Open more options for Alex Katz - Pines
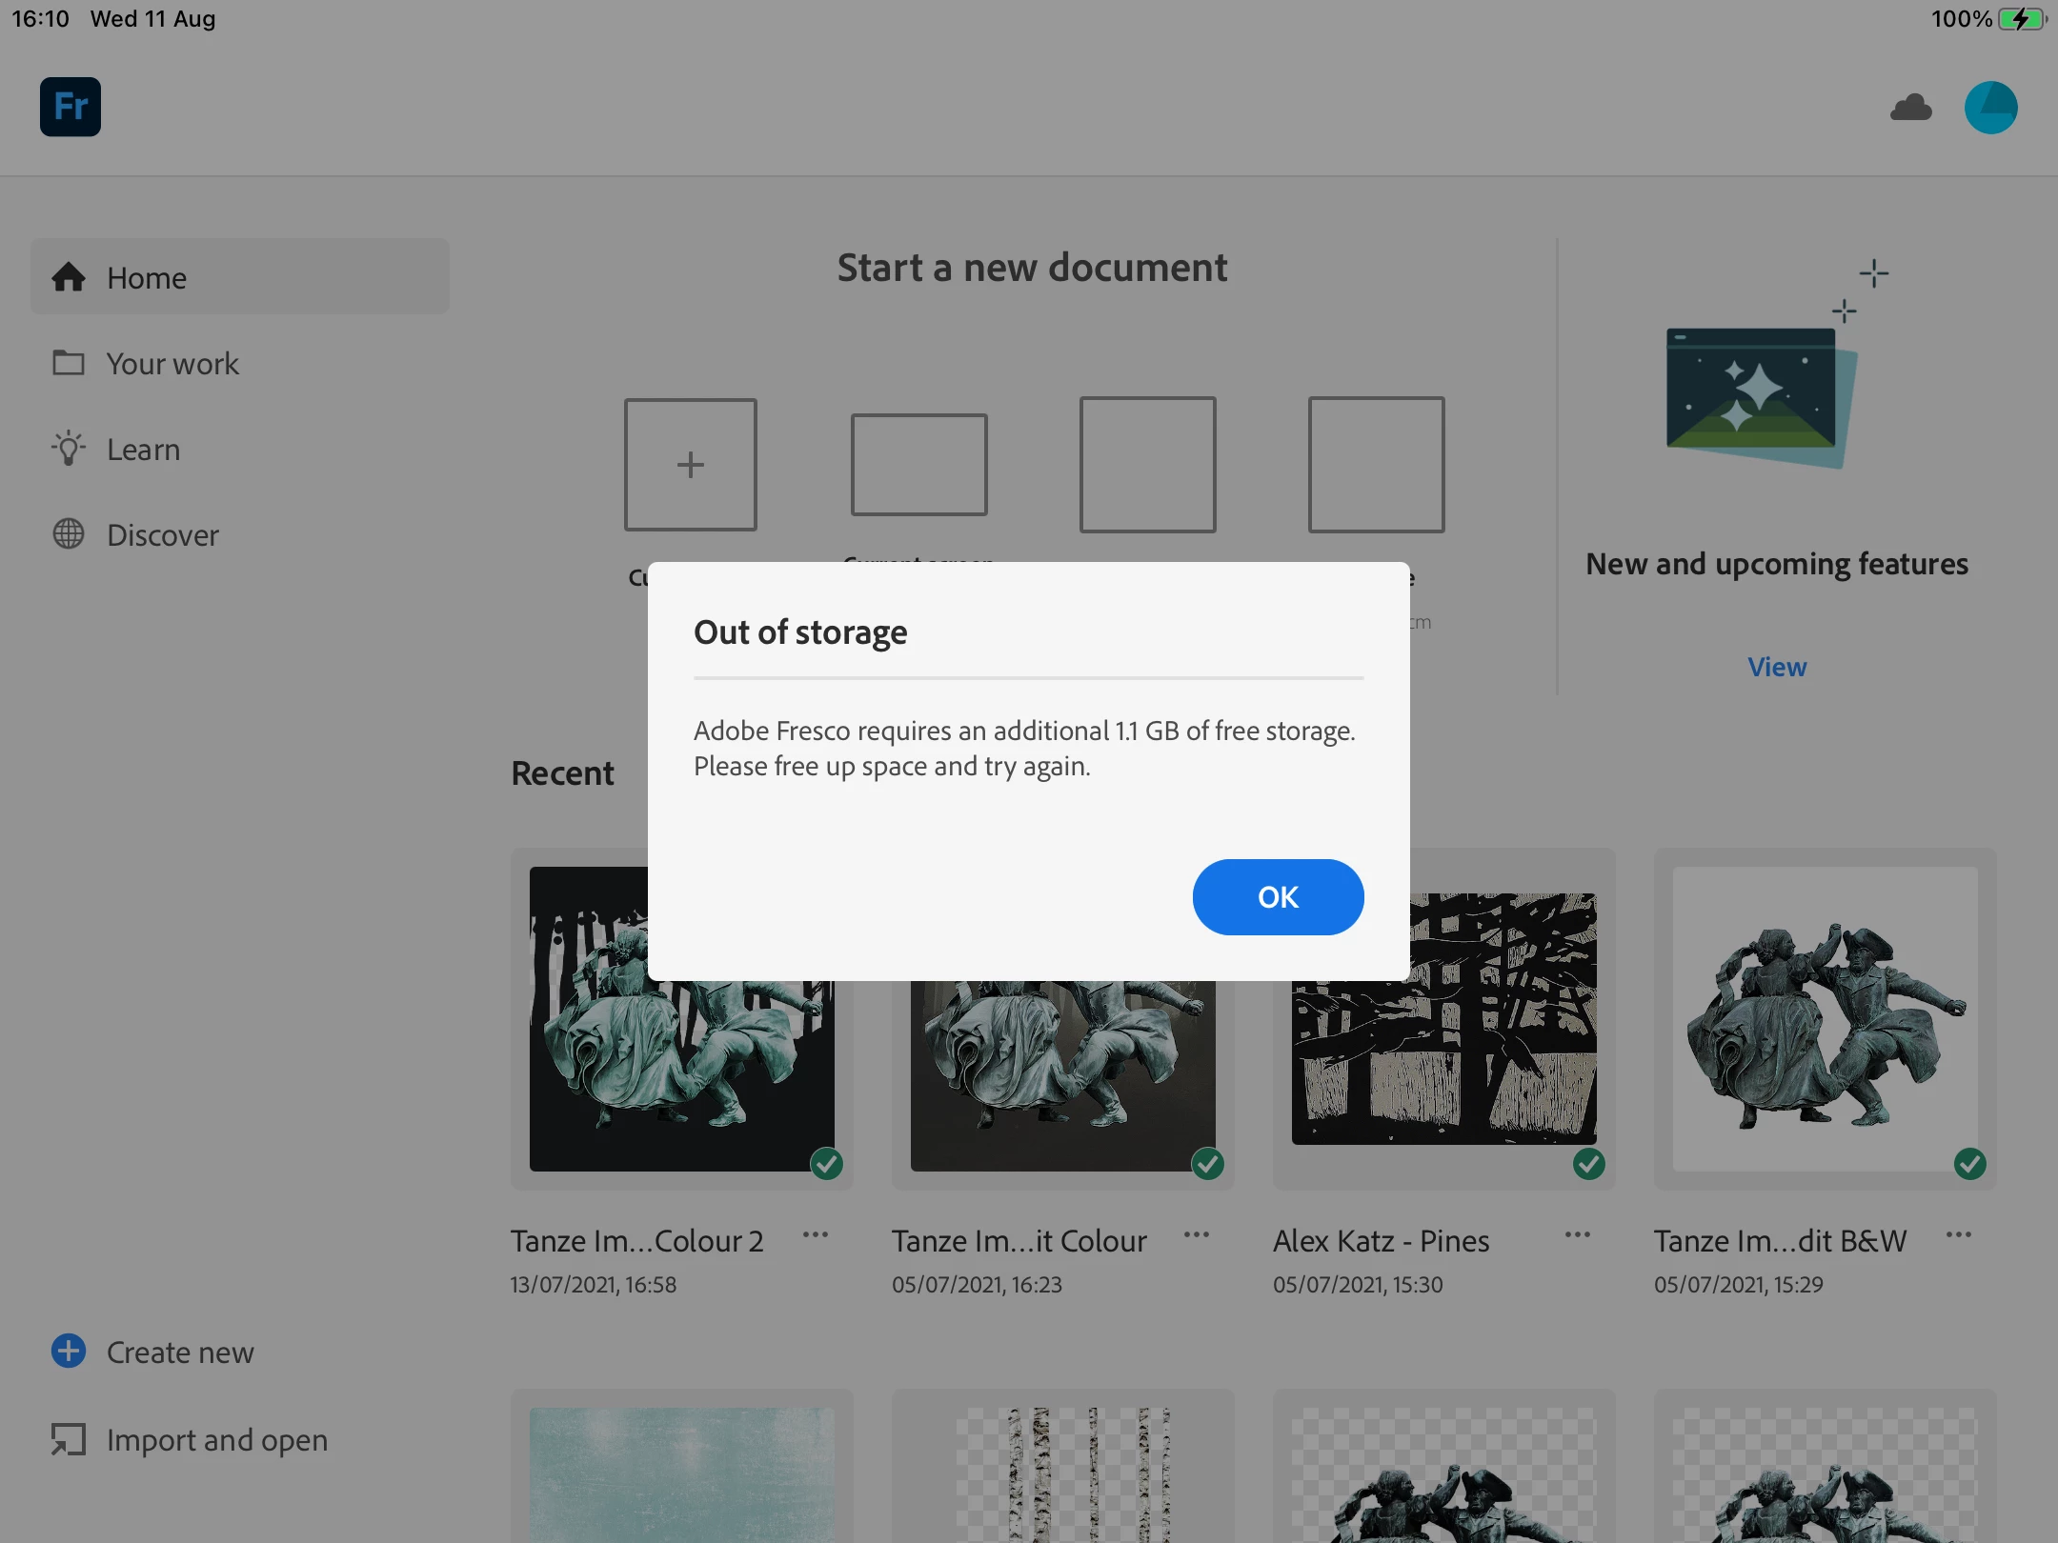 point(1578,1235)
